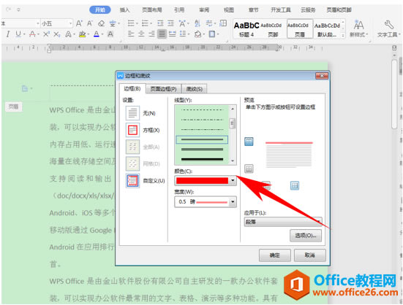Apply superscript formatting
The width and height of the screenshot is (403, 305).
(46, 34)
